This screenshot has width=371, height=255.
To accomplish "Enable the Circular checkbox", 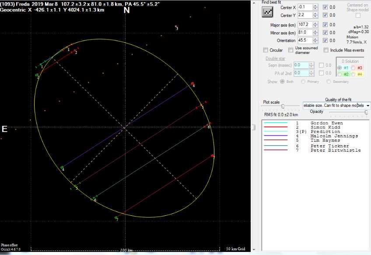I will pos(266,50).
